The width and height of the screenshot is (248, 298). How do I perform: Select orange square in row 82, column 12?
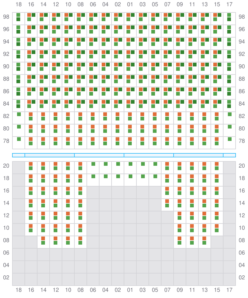tap(55, 114)
